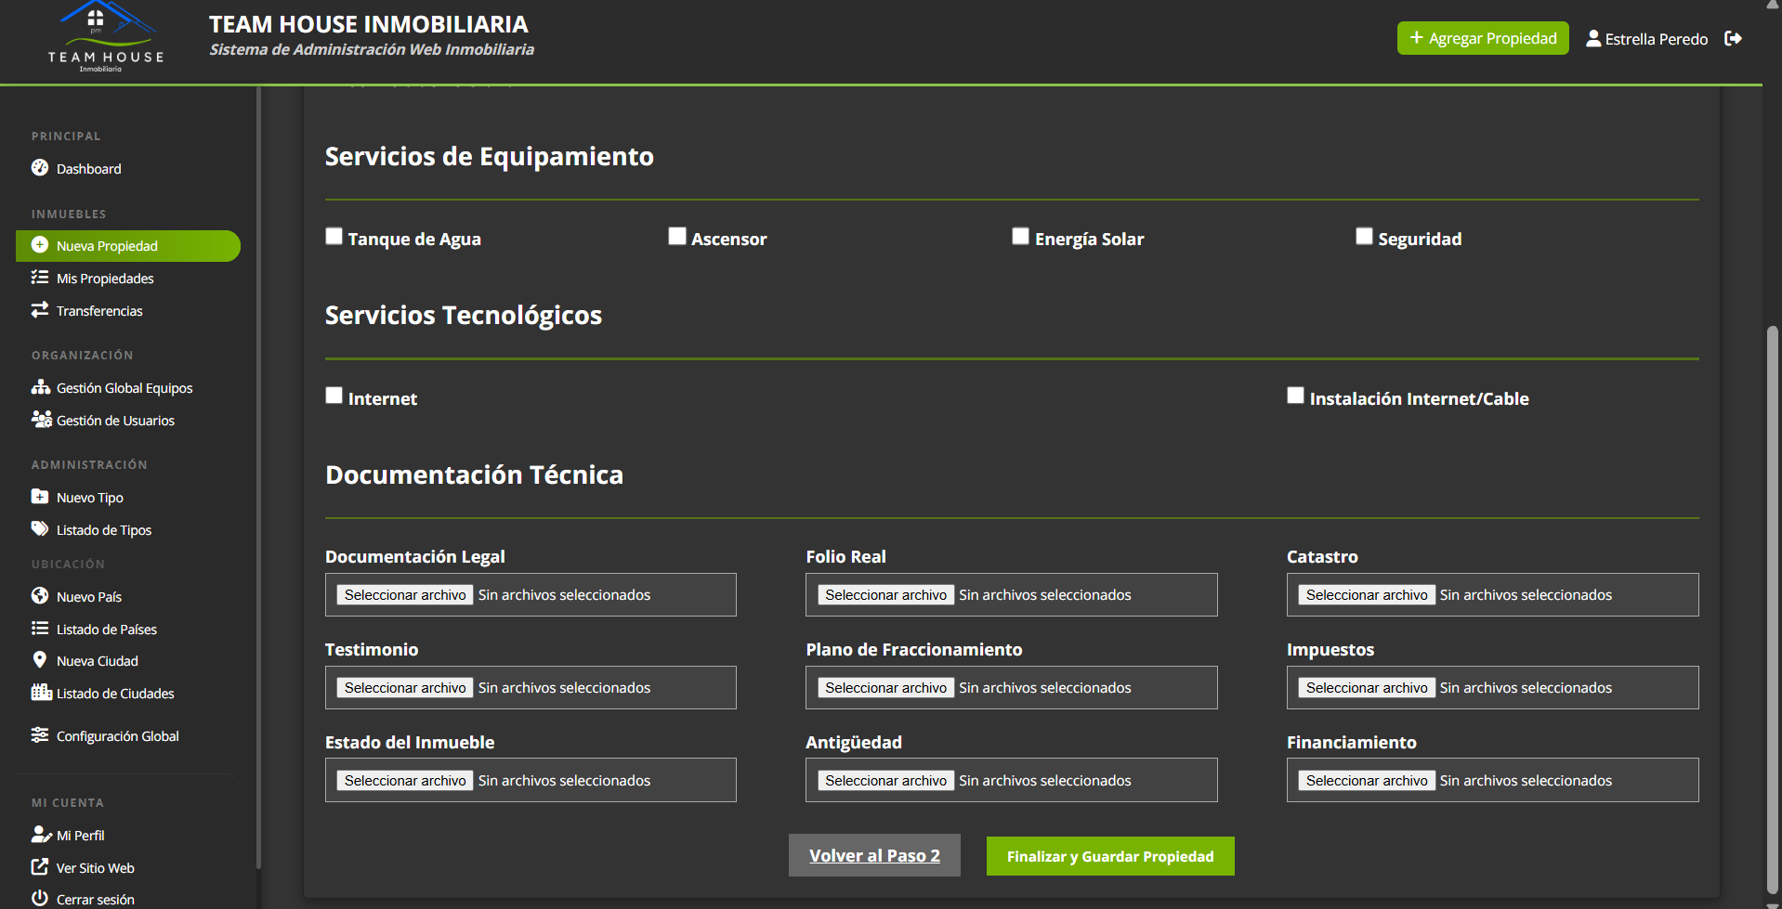Click the Nuevo País globe icon

(40, 596)
